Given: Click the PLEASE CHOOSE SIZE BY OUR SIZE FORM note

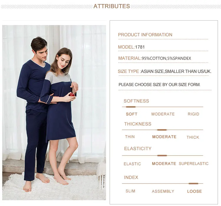Looking at the screenshot, I should click(159, 85).
